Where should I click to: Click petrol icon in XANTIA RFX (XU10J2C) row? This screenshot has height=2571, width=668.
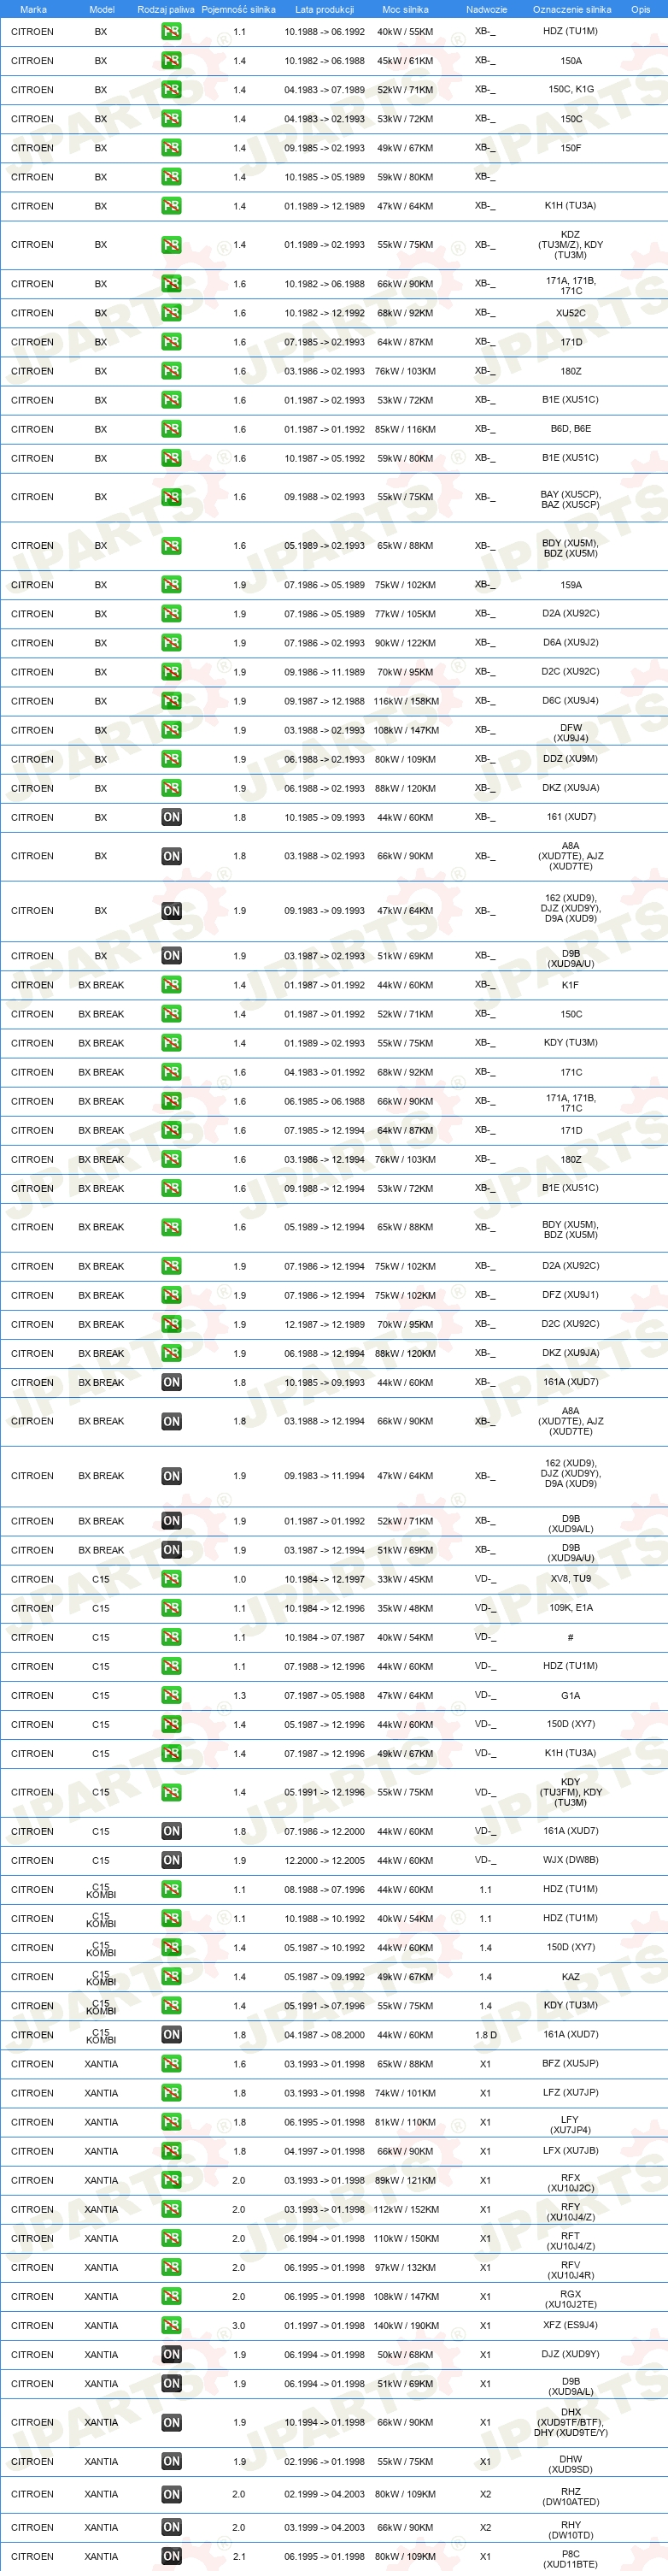pos(172,2181)
